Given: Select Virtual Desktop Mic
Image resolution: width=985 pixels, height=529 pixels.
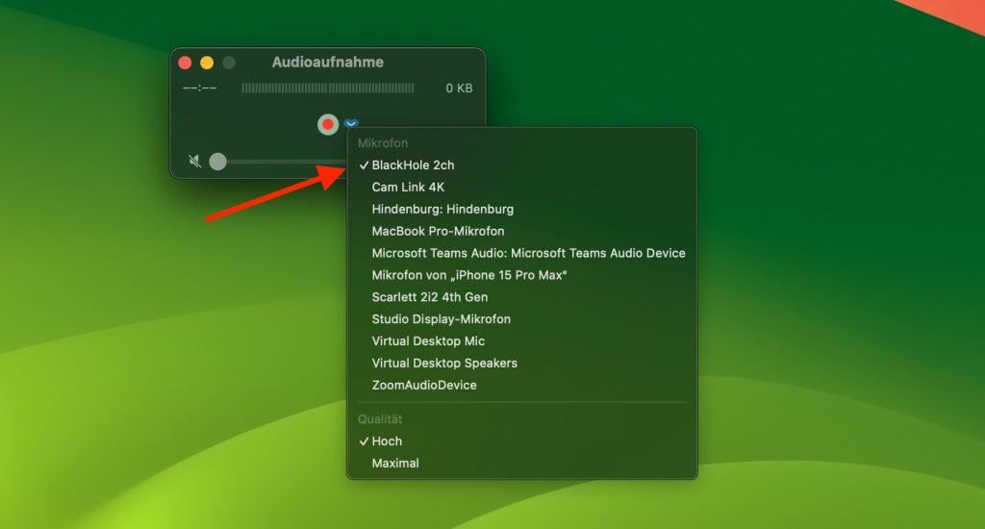Looking at the screenshot, I should [x=522, y=341].
